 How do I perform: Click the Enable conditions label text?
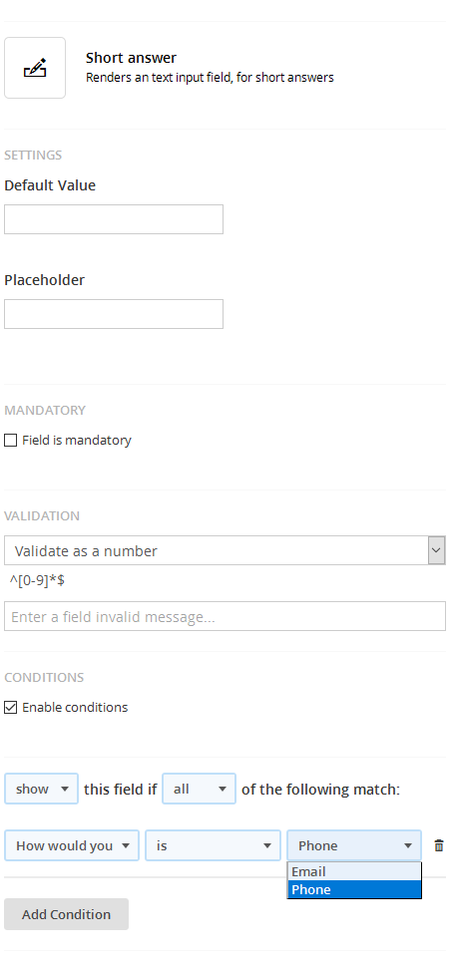[75, 708]
